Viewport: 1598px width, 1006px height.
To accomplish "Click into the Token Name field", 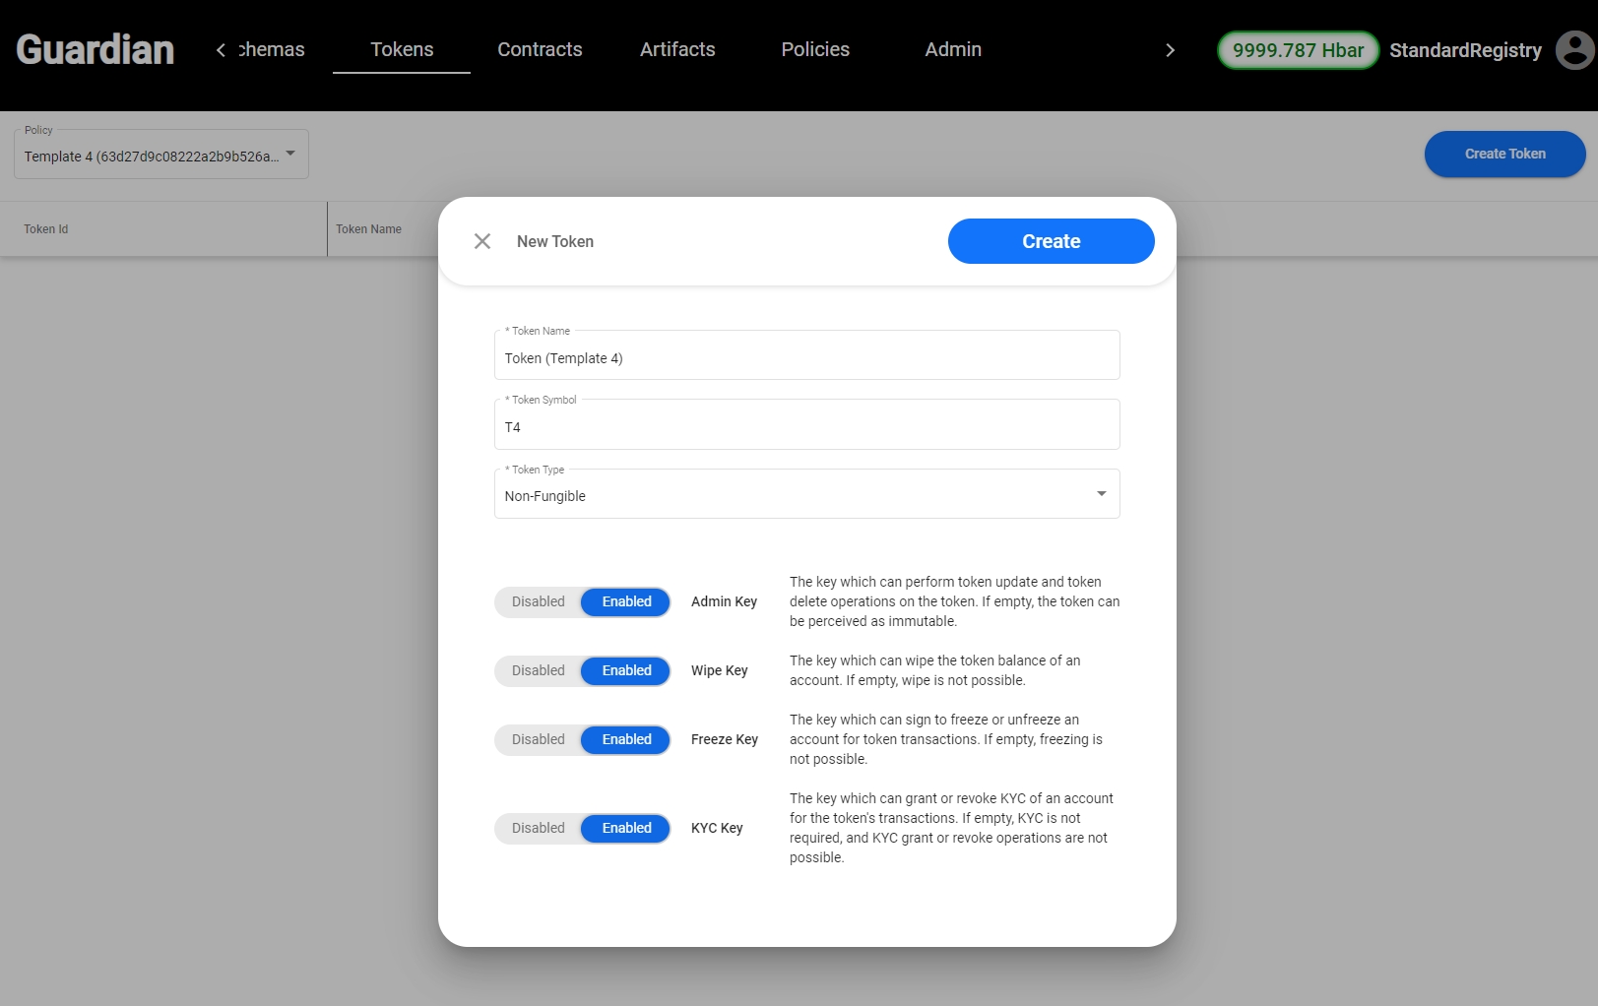I will (x=806, y=358).
